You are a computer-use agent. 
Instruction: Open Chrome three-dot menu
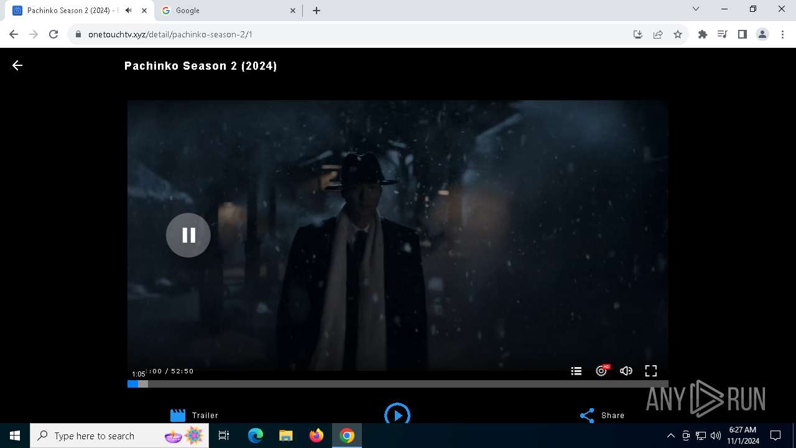click(x=782, y=34)
